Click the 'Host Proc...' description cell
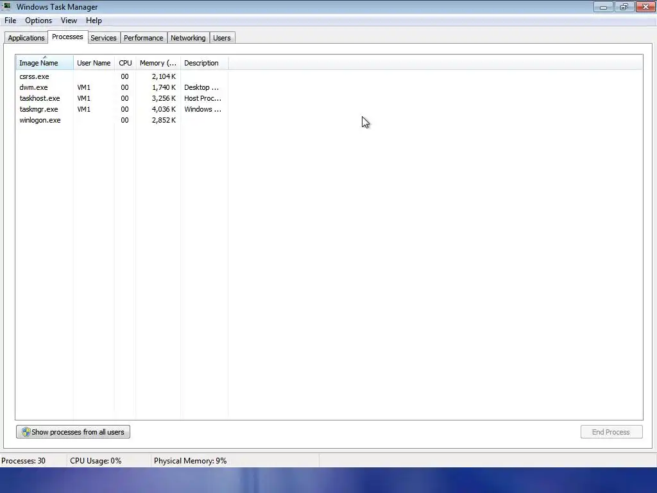The image size is (657, 493). [x=203, y=98]
